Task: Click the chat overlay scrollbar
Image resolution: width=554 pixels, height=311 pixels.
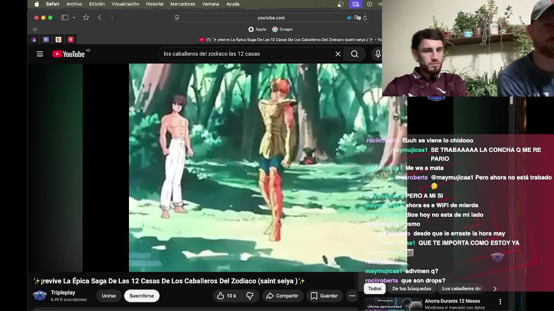Action: (511, 101)
